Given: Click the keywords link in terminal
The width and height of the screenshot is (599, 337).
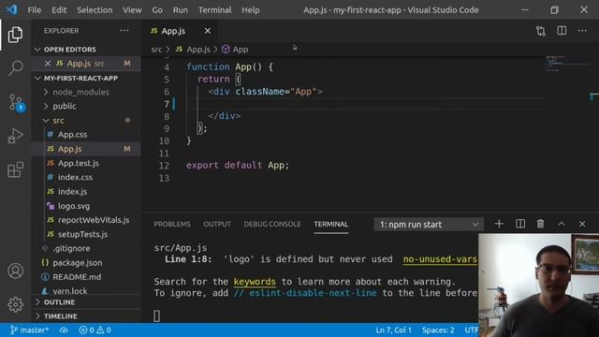Looking at the screenshot, I should (255, 282).
